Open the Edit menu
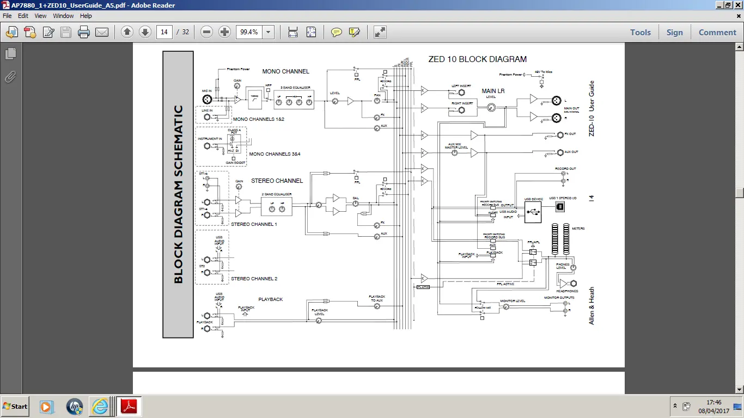 23,16
